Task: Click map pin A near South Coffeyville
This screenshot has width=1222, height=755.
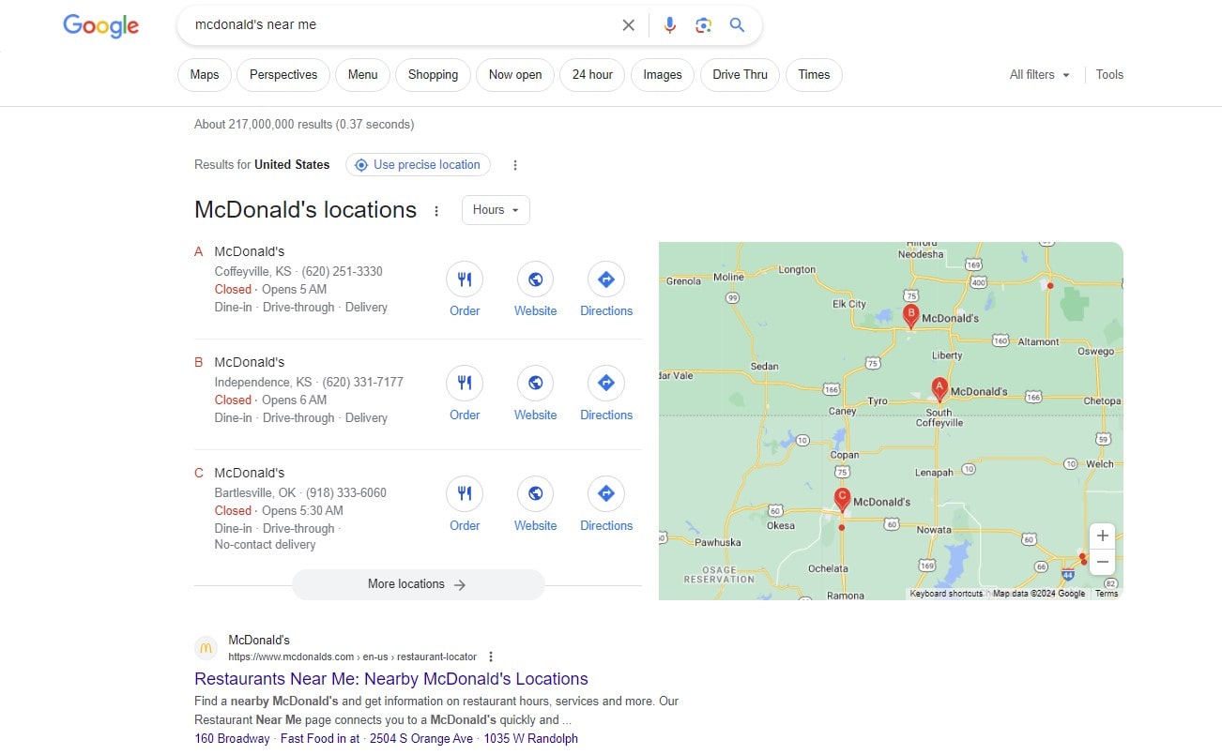Action: coord(939,389)
